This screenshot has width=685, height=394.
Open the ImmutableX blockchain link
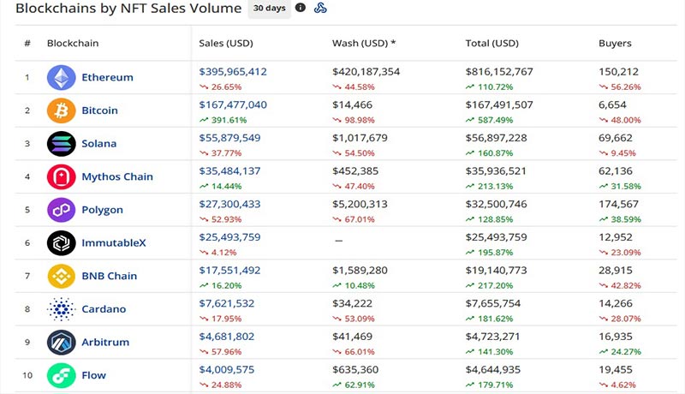(x=114, y=243)
